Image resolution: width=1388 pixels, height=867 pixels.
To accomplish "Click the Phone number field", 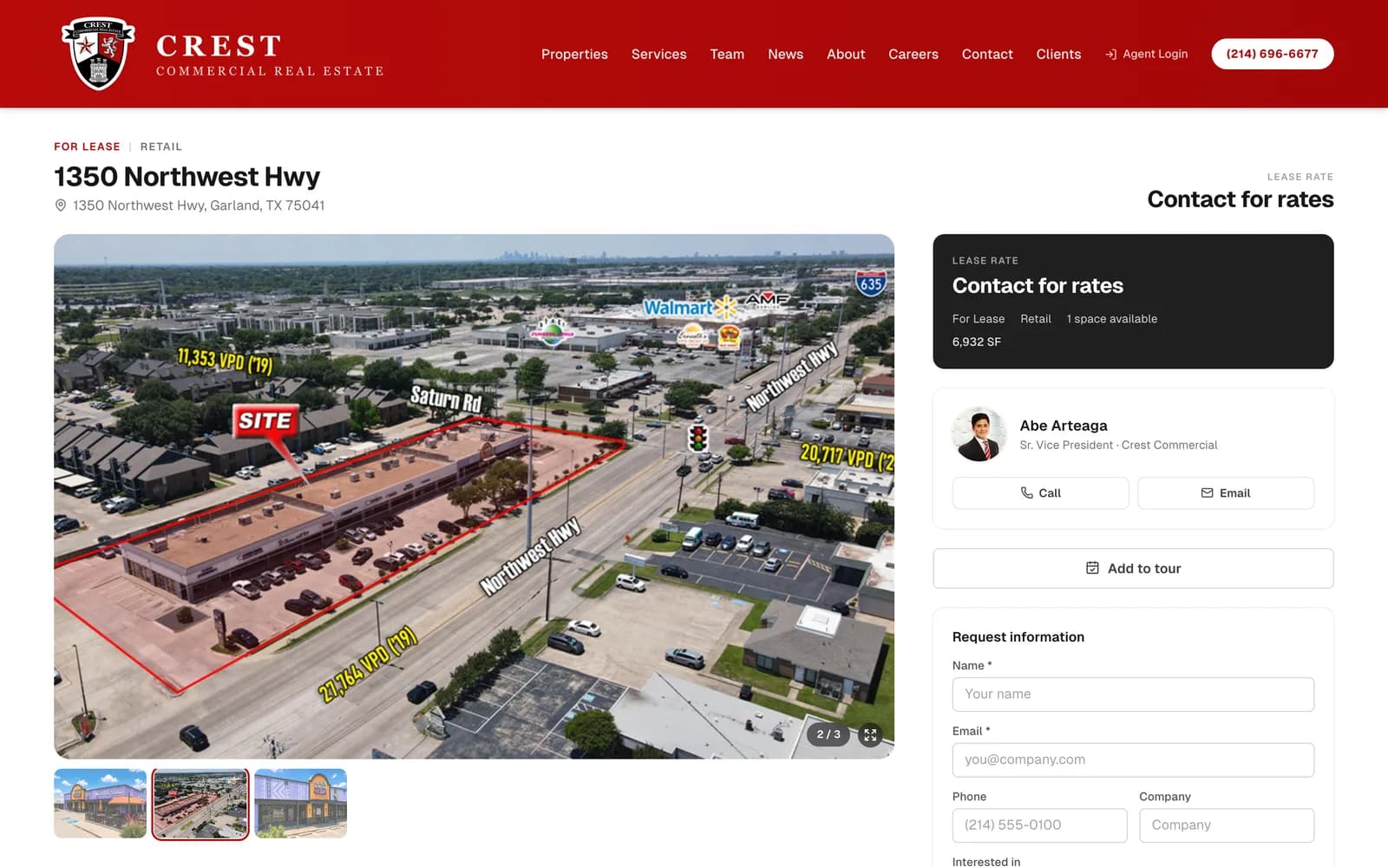I will (x=1039, y=825).
